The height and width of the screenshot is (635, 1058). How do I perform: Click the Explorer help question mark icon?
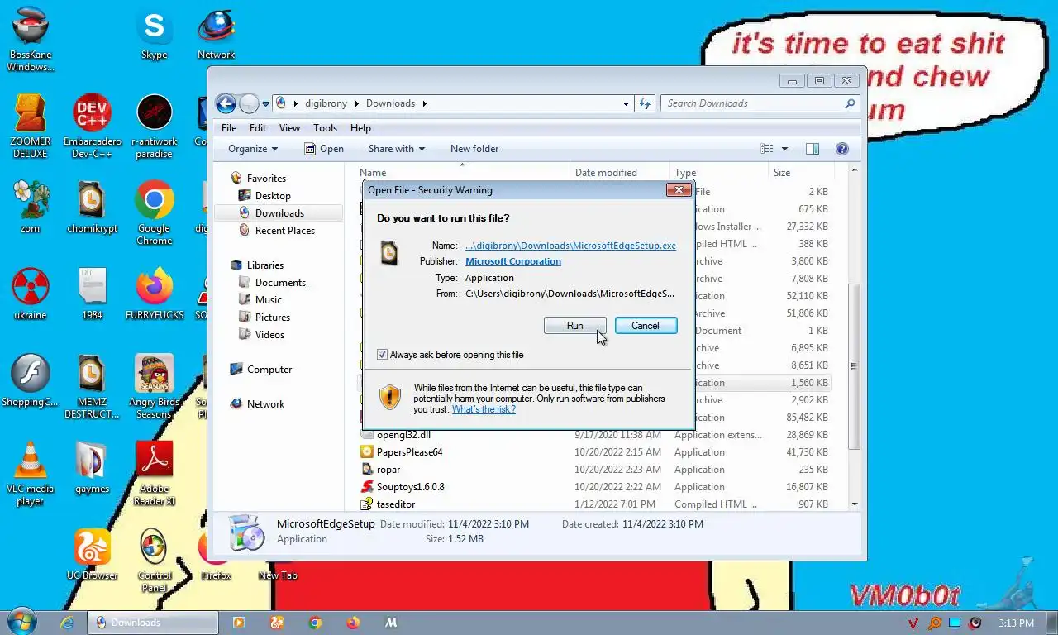(842, 149)
